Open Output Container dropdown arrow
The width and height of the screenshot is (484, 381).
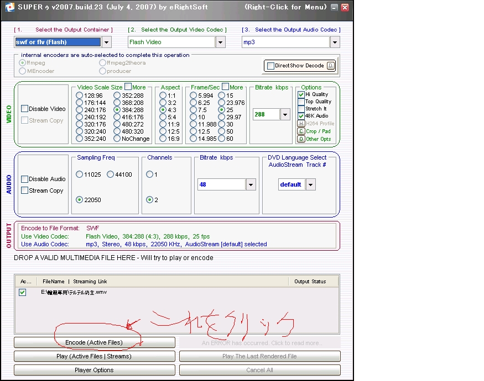(x=107, y=42)
